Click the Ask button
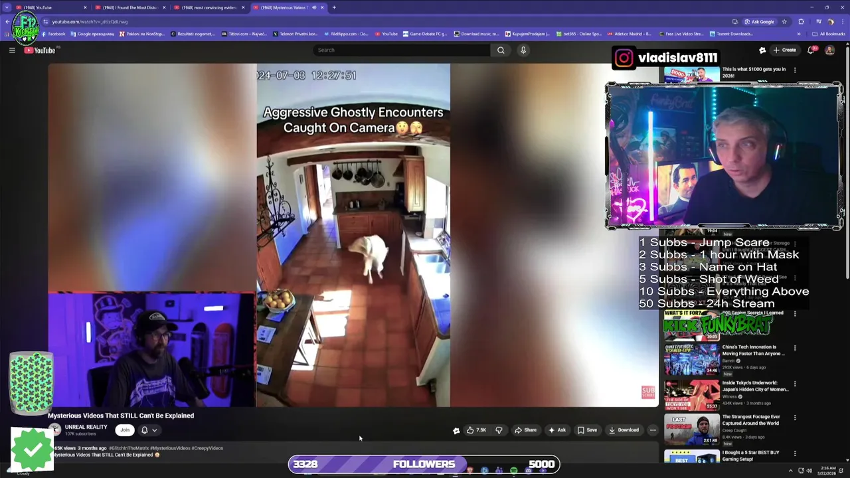Image resolution: width=850 pixels, height=478 pixels. pyautogui.click(x=556, y=430)
